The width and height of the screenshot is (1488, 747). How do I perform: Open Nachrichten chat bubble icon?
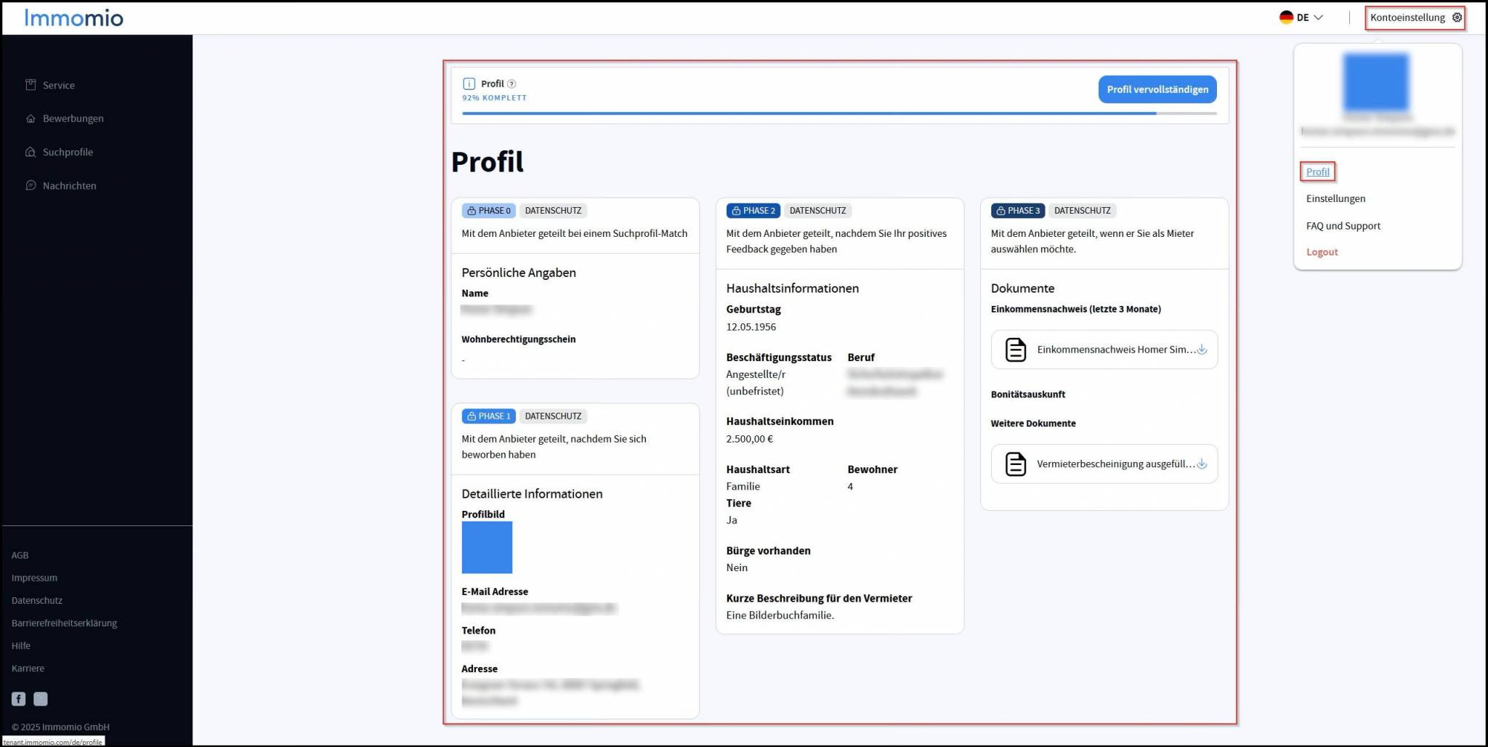click(x=31, y=185)
